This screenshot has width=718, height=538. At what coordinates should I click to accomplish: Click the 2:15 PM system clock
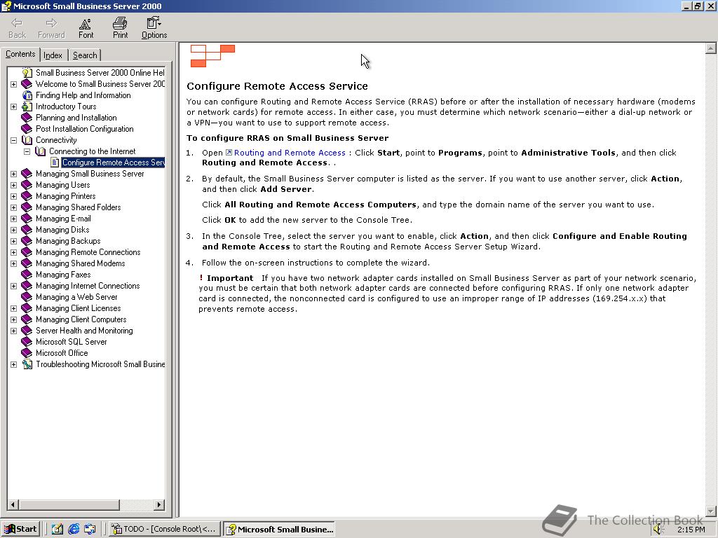pyautogui.click(x=691, y=530)
